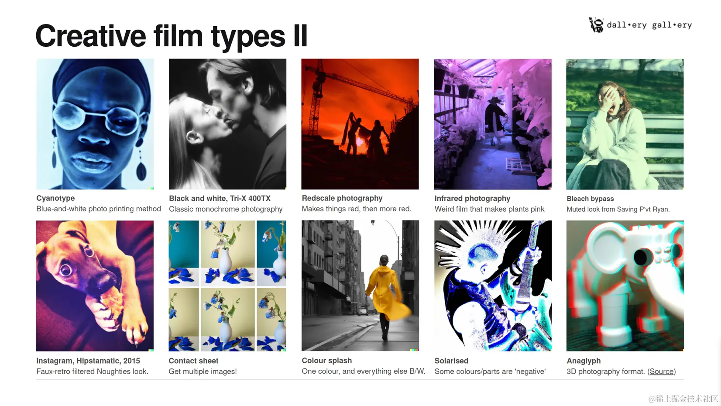Open the Anaglyph 3D elephant toy image
This screenshot has height=406, width=721.
pyautogui.click(x=625, y=286)
